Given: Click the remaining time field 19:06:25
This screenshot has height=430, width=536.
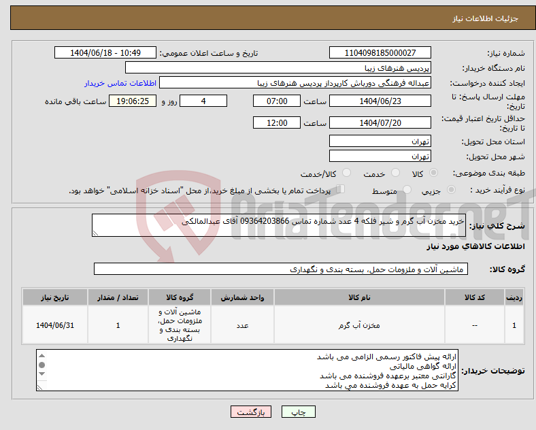Looking at the screenshot, I should coord(133,101).
